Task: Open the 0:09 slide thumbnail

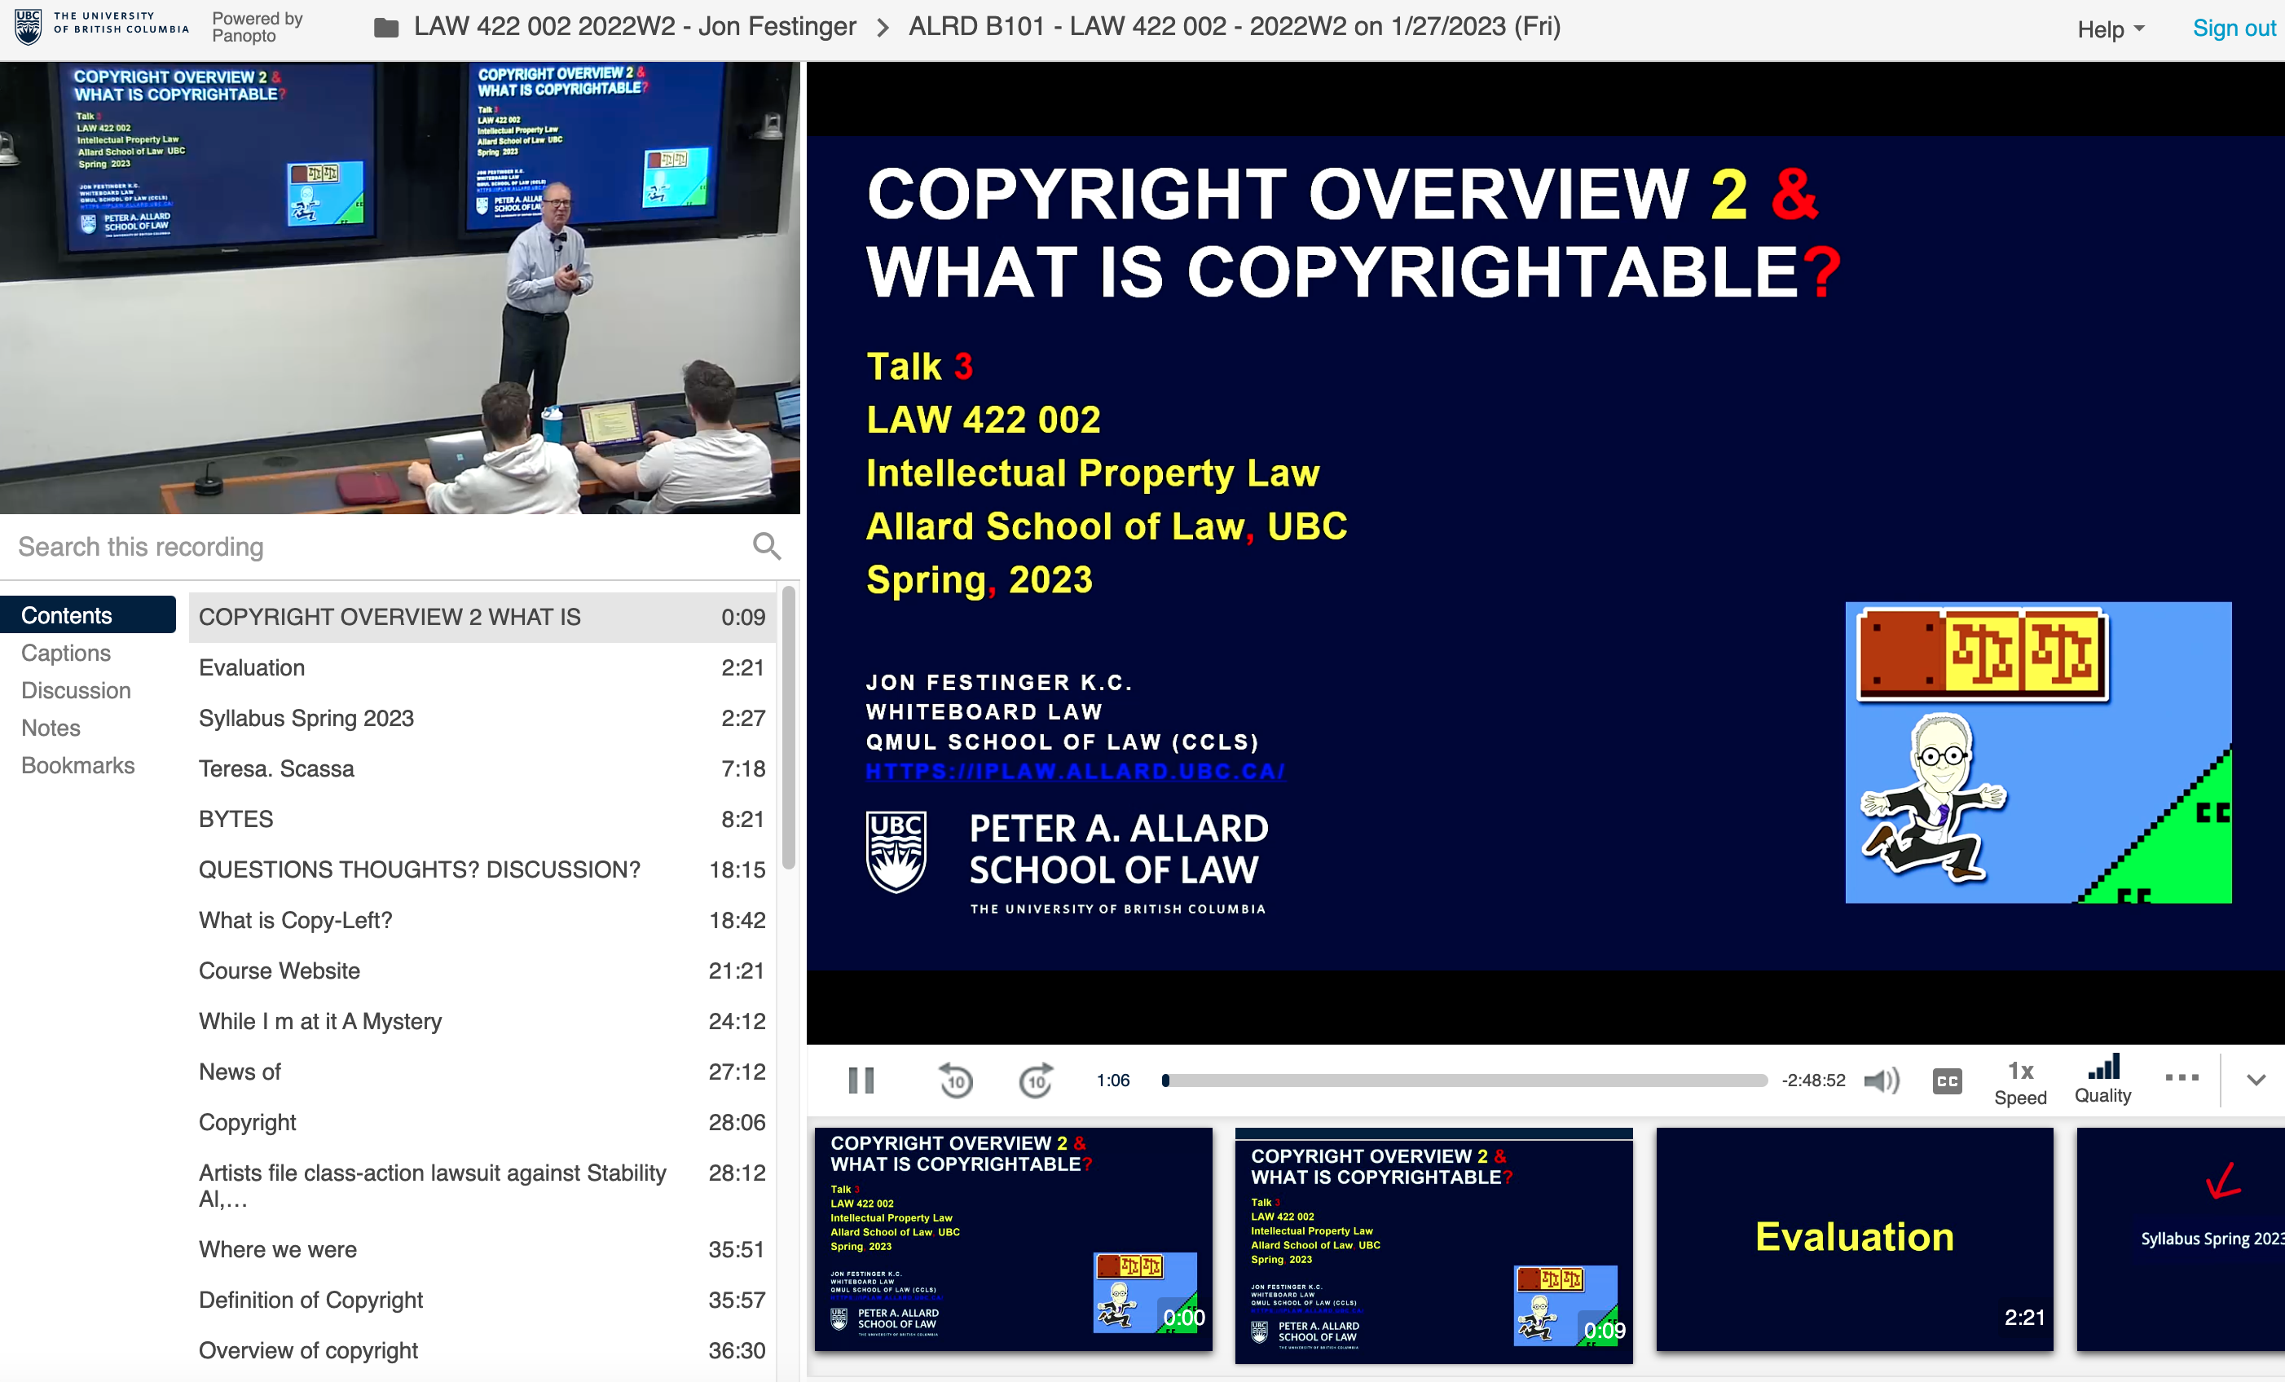Action: (1433, 1246)
